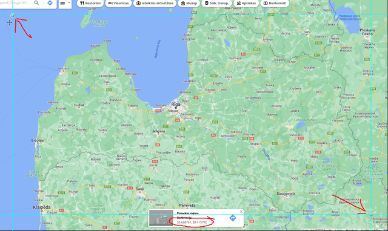
Task: Click the Saldus town label
Action: (x=102, y=130)
